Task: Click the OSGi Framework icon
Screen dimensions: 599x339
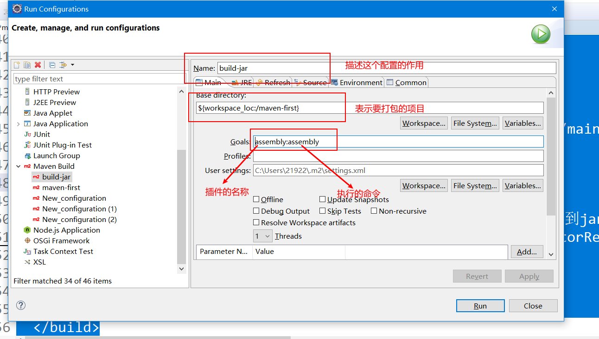Action: pos(28,240)
